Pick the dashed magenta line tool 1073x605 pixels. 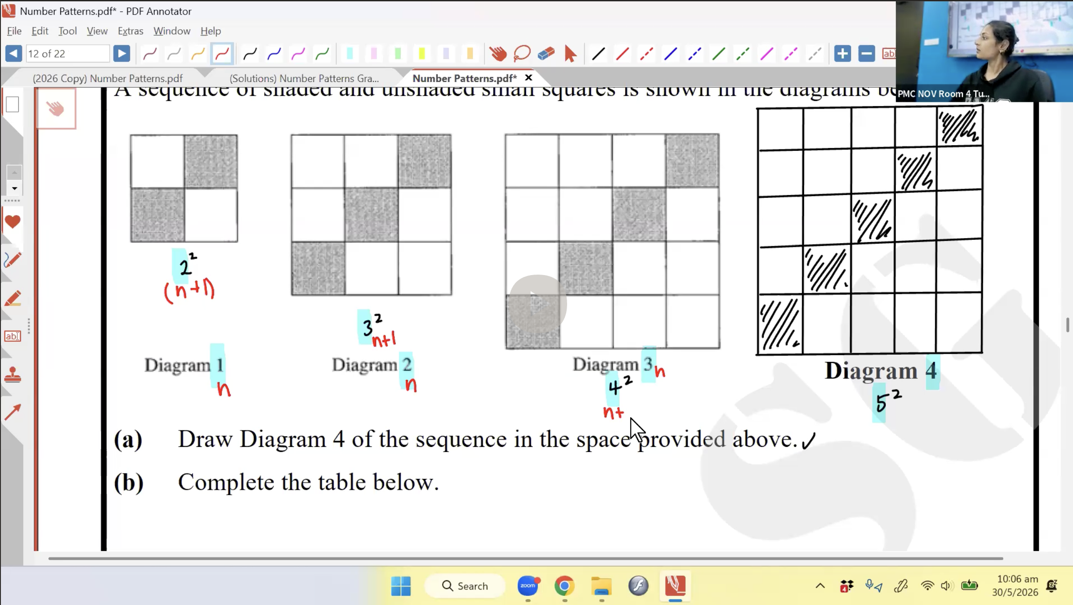pos(791,54)
